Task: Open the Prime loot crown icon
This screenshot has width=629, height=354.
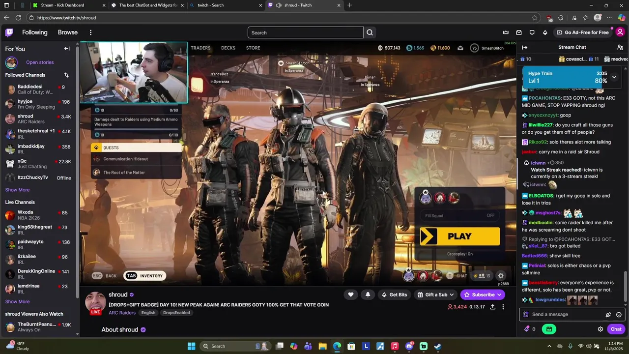Action: click(506, 32)
